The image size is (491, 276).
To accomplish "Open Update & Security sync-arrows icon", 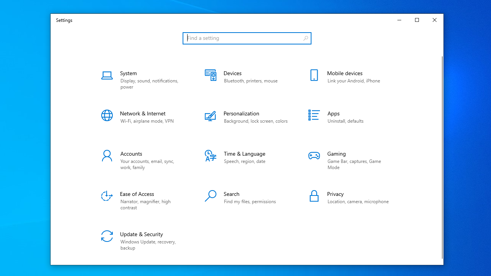I will pyautogui.click(x=107, y=236).
